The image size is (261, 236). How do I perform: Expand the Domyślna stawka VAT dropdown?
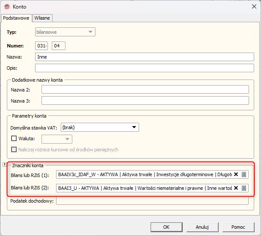(x=134, y=127)
